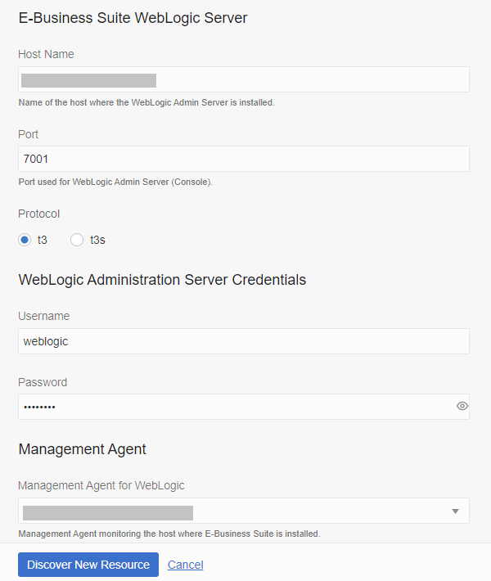The image size is (491, 581).
Task: Click into the Port field showing 7001
Action: coord(243,159)
